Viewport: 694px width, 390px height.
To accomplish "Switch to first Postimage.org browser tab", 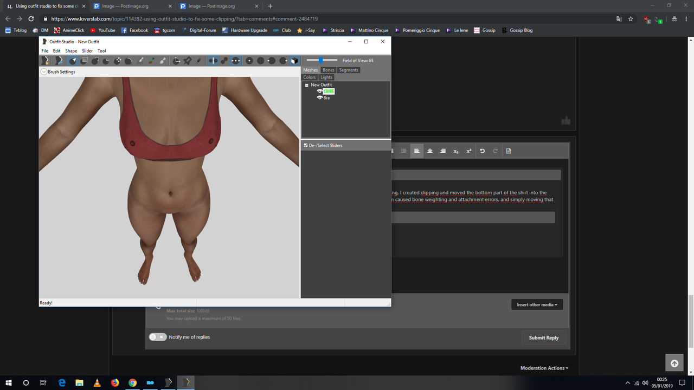I will (131, 6).
